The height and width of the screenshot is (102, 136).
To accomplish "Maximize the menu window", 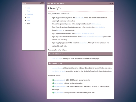I will click(42, 3).
